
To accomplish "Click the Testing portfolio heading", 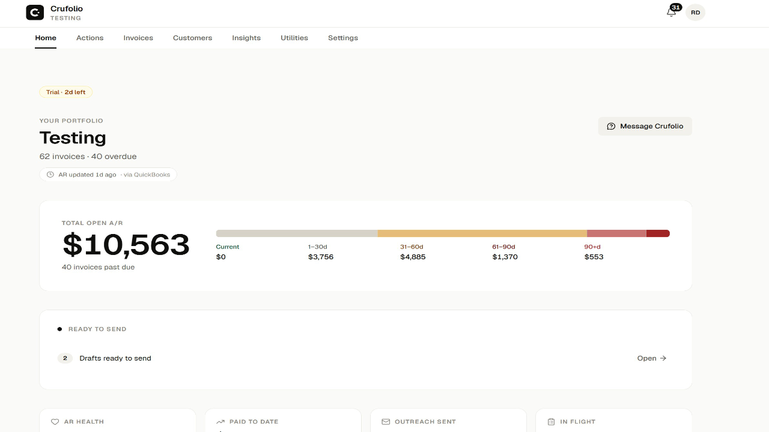I will (73, 138).
